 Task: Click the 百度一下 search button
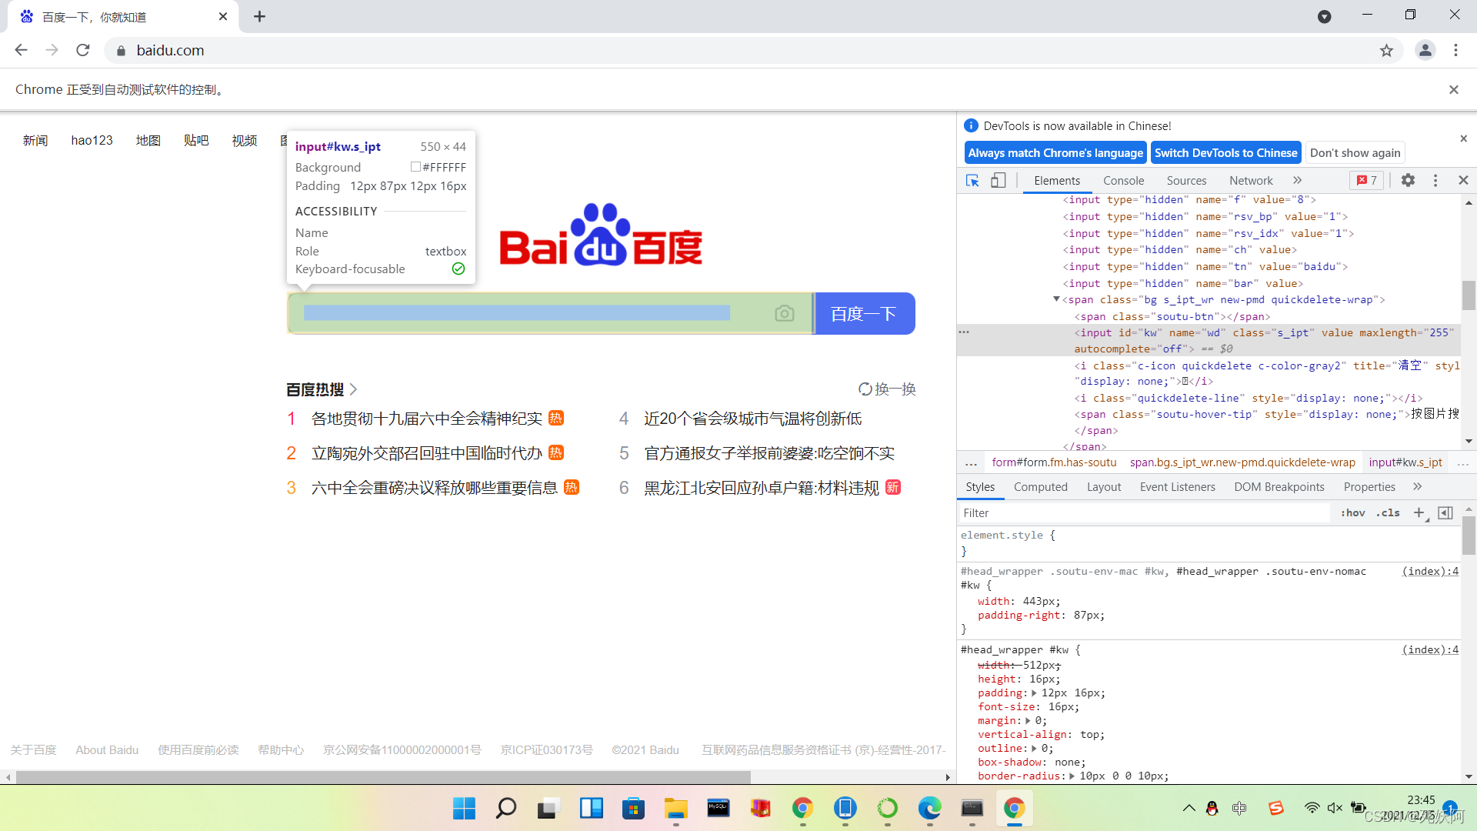[864, 313]
